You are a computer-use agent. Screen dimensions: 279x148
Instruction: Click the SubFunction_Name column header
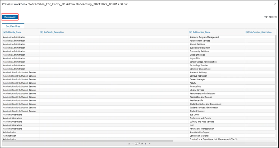(x=200, y=32)
